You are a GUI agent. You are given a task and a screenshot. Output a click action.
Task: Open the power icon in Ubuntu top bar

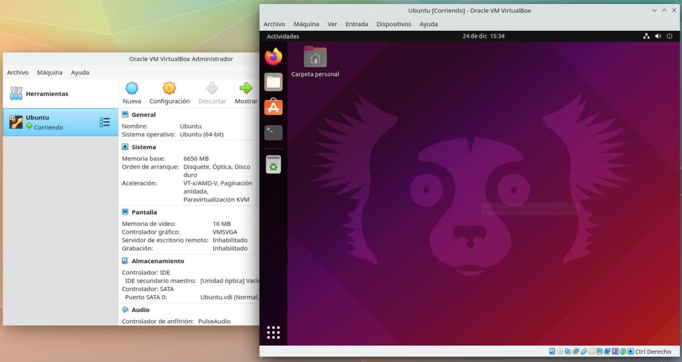click(669, 36)
